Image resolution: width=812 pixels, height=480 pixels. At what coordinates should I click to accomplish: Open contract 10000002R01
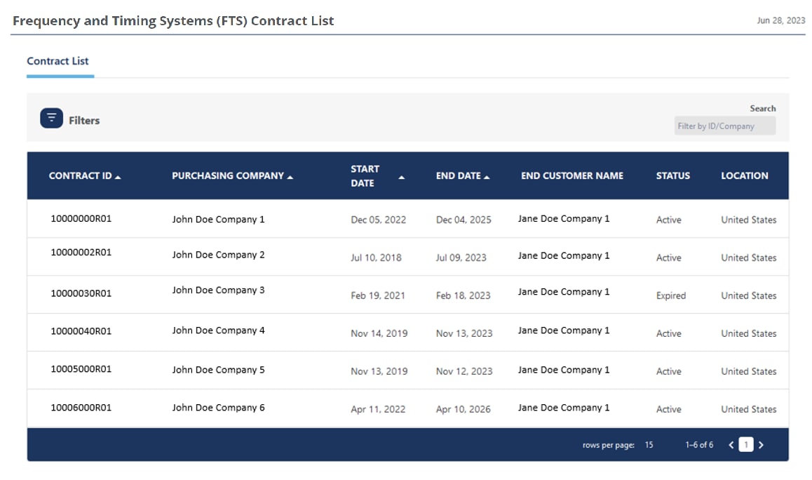[x=81, y=253]
